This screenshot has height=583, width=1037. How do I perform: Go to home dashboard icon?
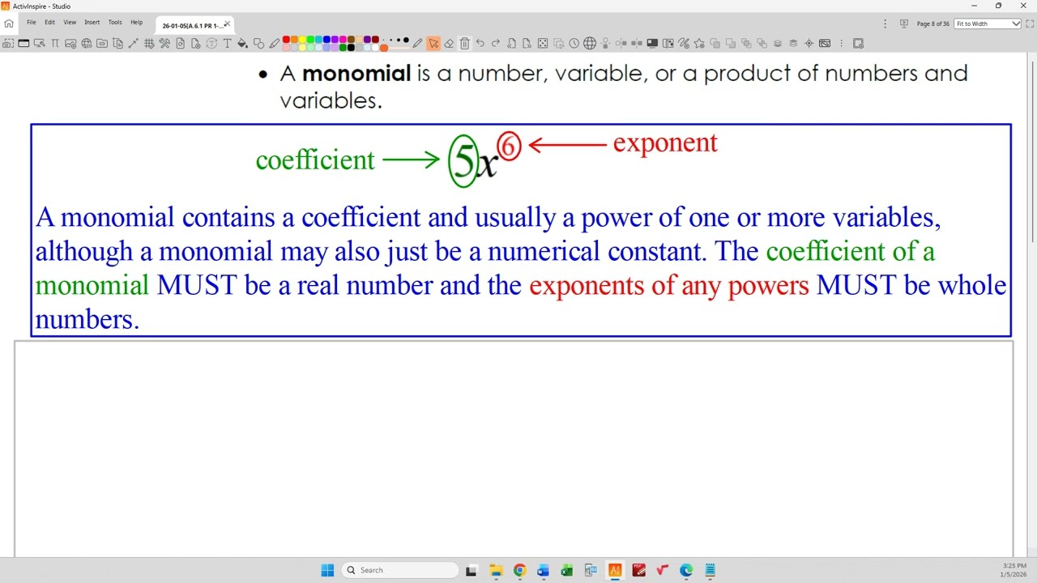tap(9, 23)
